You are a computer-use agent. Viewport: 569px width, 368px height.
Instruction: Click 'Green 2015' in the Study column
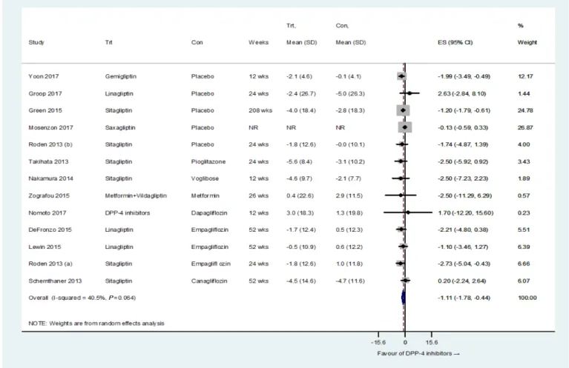45,110
